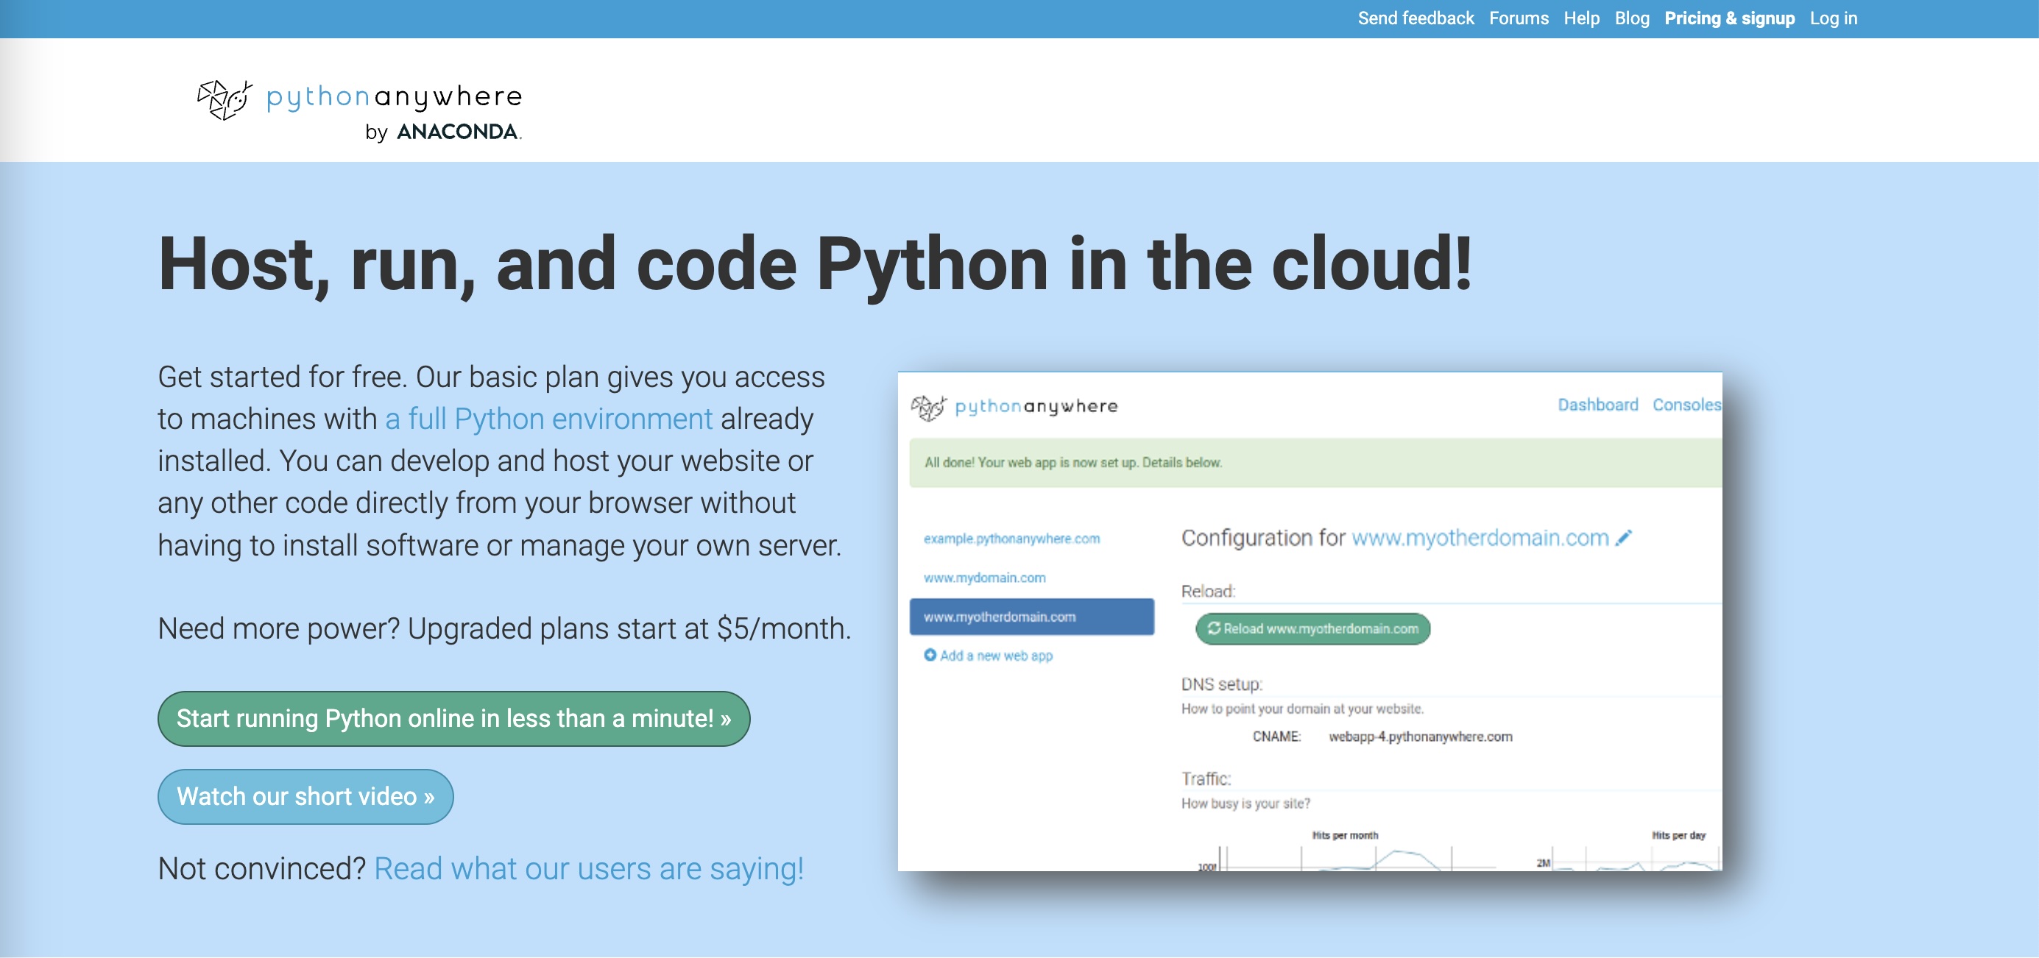Open Send feedback in top bar

[1416, 18]
